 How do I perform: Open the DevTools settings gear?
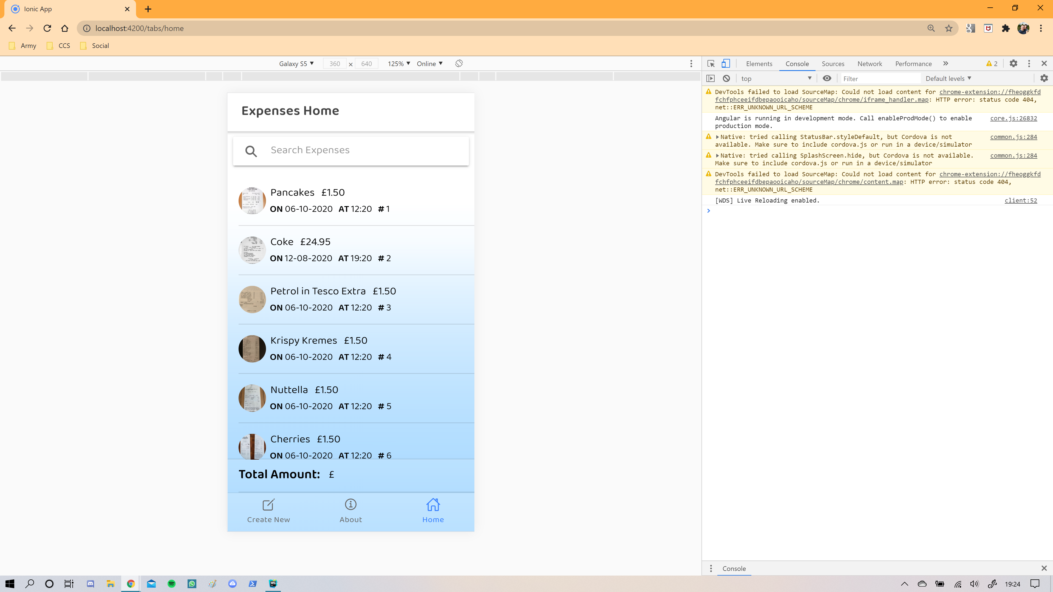click(x=1013, y=63)
